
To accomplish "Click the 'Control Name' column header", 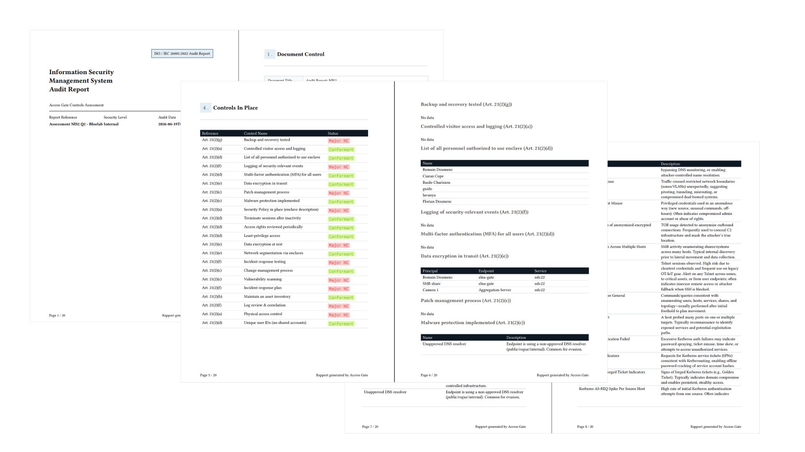I will tap(256, 134).
